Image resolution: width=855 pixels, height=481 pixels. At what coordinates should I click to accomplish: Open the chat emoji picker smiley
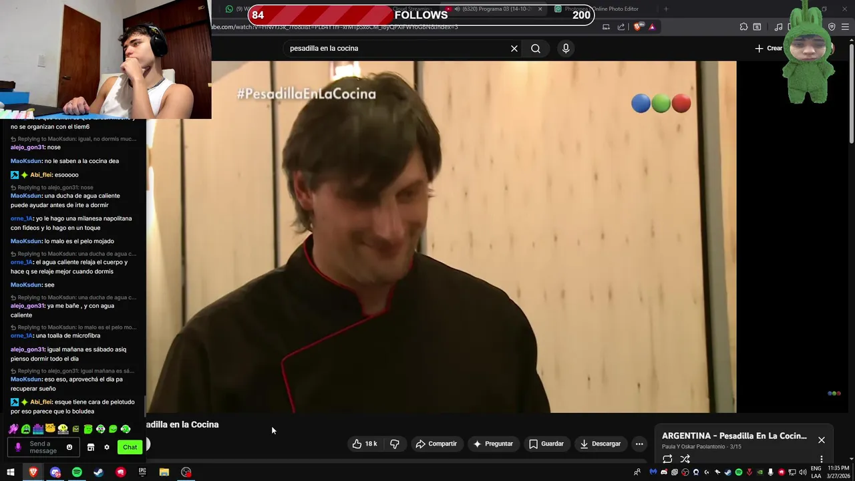coord(69,447)
